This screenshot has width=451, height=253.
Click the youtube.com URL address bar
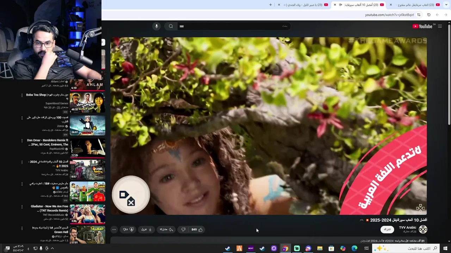point(389,15)
